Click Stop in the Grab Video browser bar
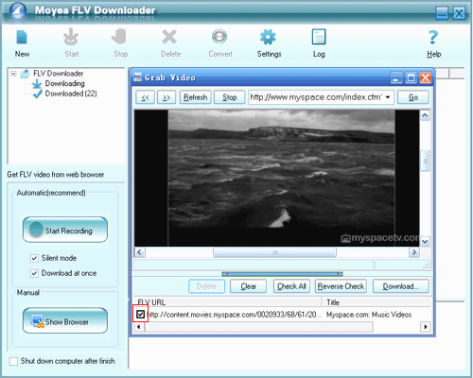The image size is (473, 378). click(x=230, y=97)
